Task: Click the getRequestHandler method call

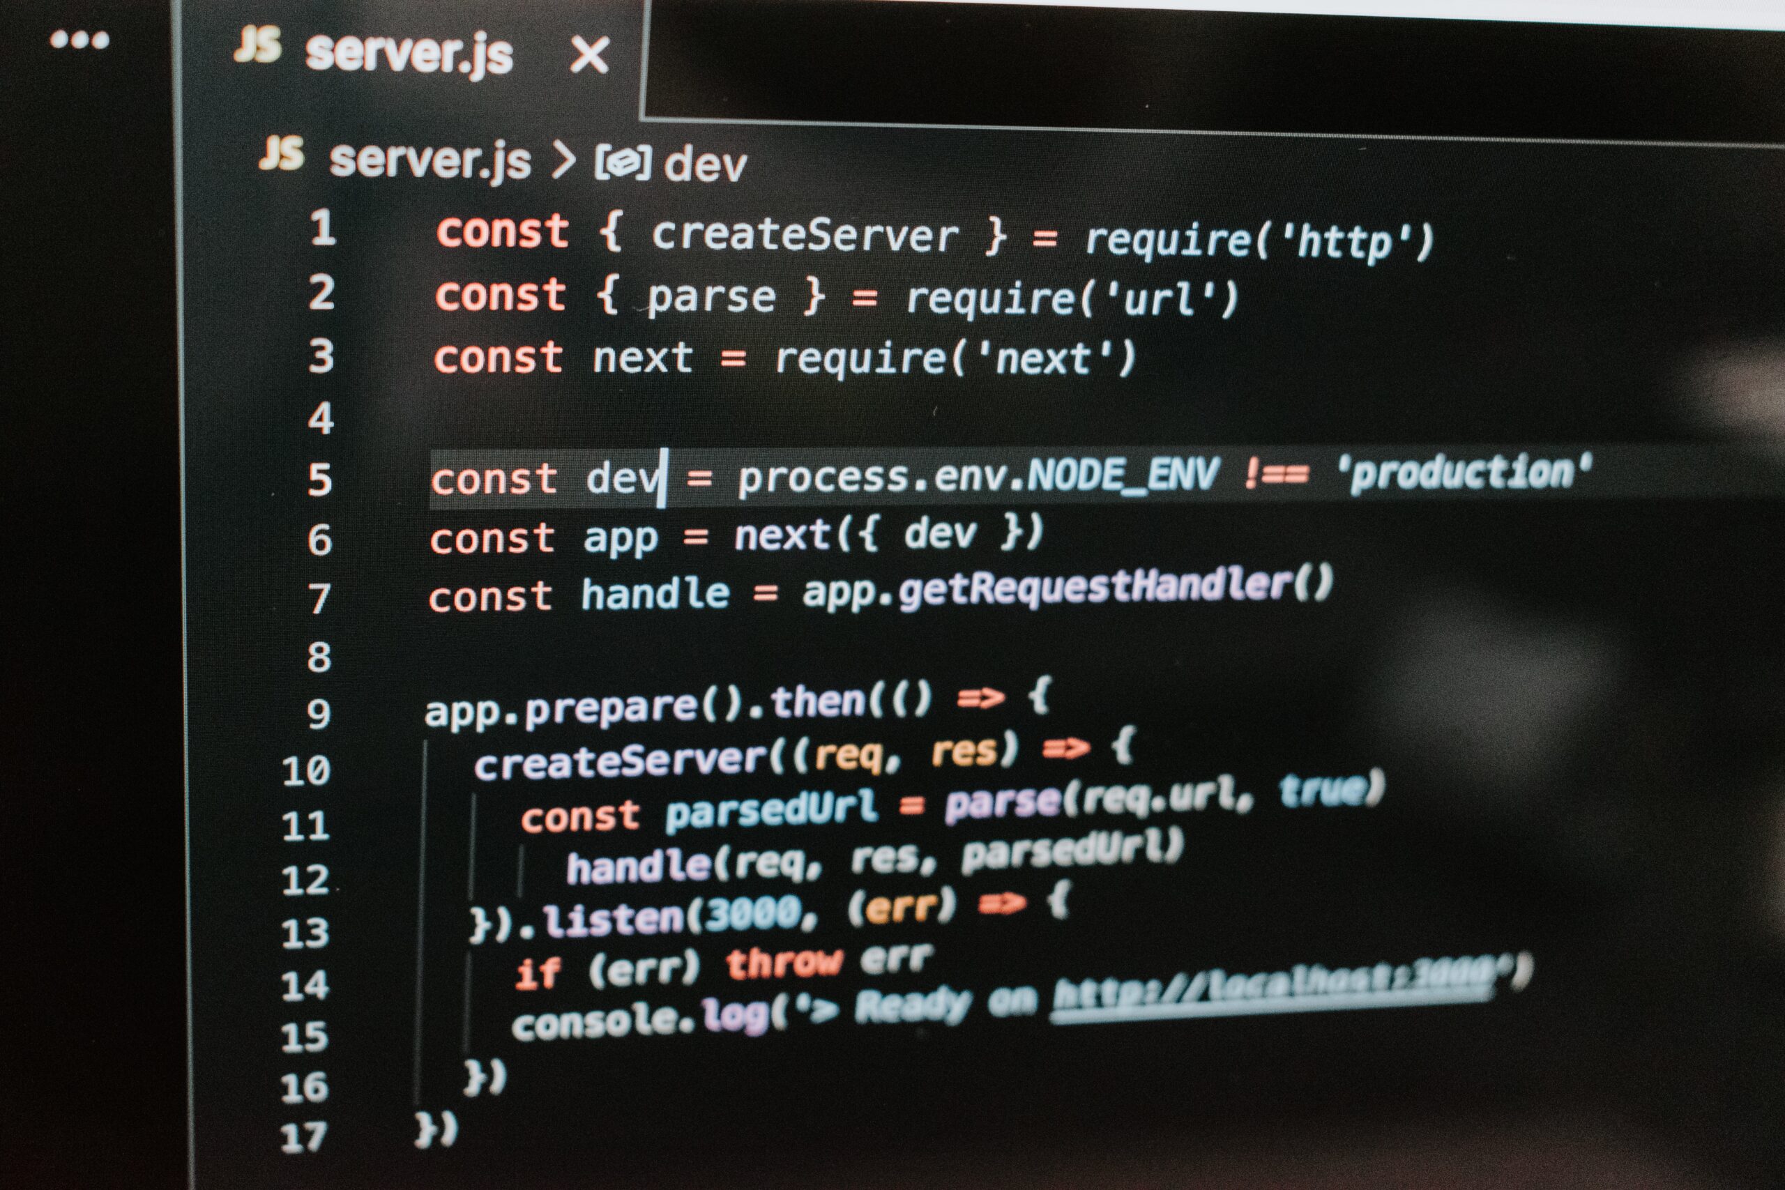Action: click(1095, 589)
